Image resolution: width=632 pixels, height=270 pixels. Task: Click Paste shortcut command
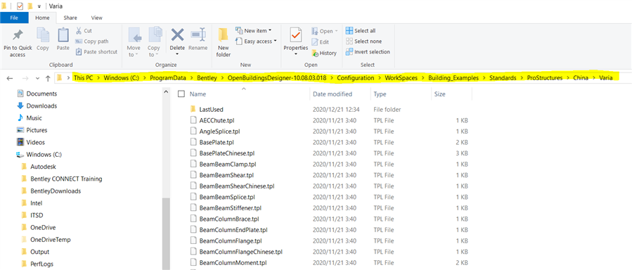click(96, 51)
